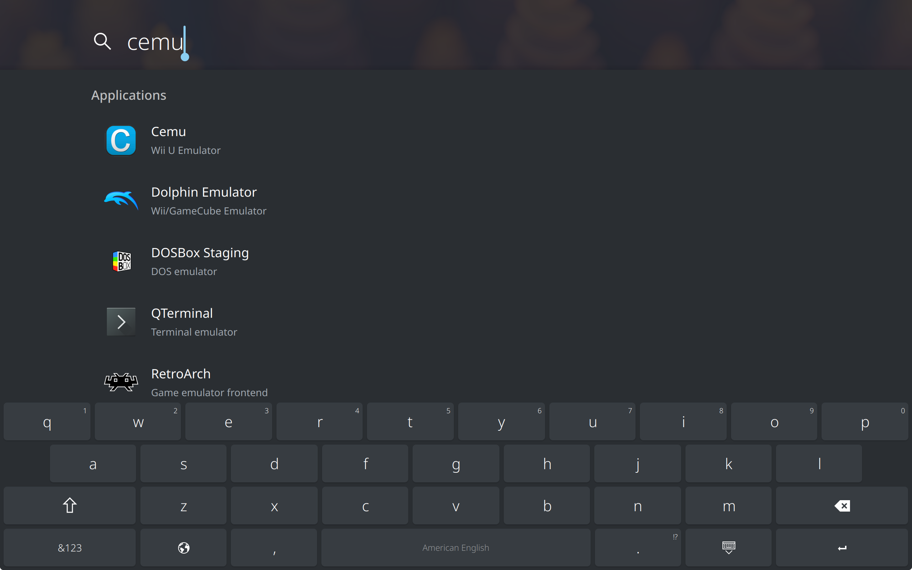
Task: Open the QTerminal icon
Action: [121, 322]
